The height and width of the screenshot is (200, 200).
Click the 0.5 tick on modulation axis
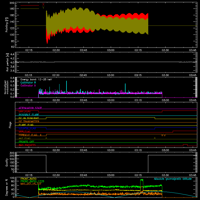pos(12,78)
